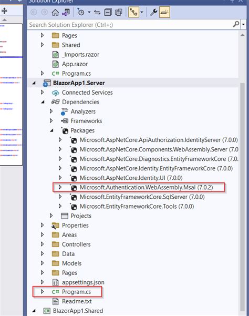Select the Readme.txt file

tap(77, 301)
